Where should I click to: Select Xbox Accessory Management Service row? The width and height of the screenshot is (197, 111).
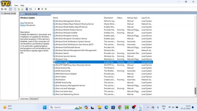103,86
